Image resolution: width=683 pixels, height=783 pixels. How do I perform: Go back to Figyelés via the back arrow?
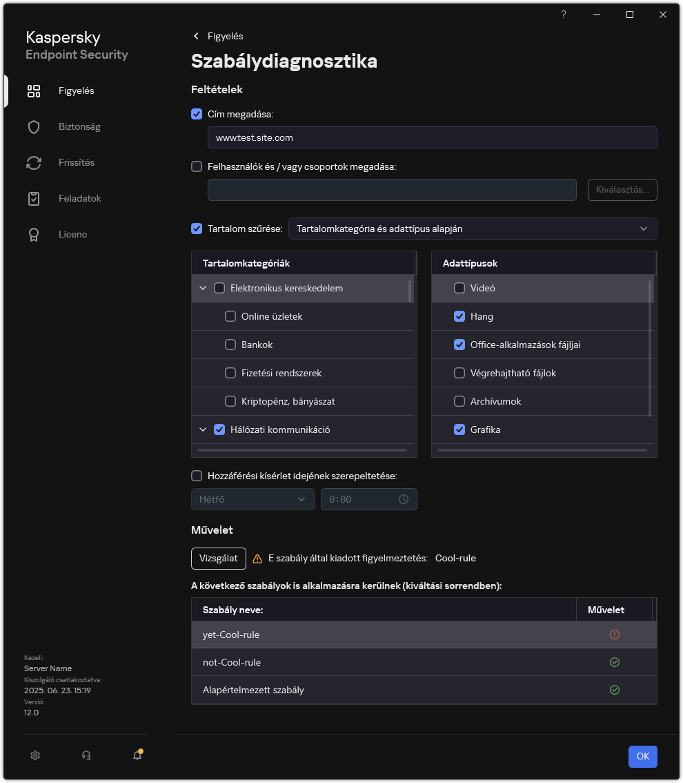coord(197,35)
